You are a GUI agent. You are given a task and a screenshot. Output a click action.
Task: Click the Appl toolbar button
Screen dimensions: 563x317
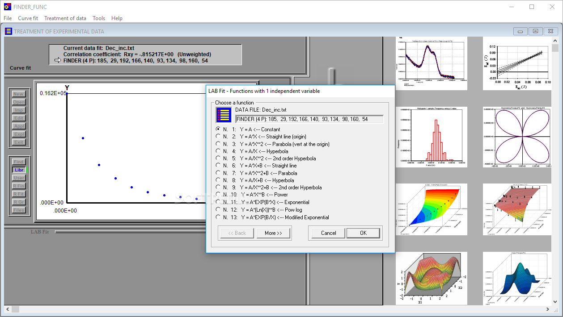coord(19,126)
